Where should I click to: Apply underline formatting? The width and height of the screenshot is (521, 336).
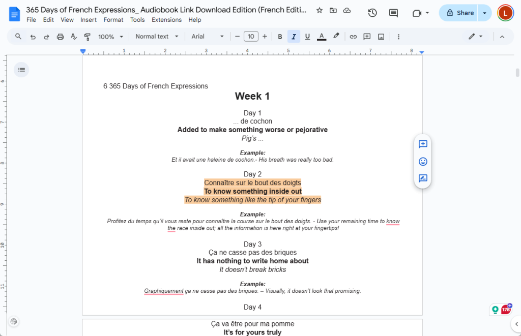pyautogui.click(x=307, y=36)
